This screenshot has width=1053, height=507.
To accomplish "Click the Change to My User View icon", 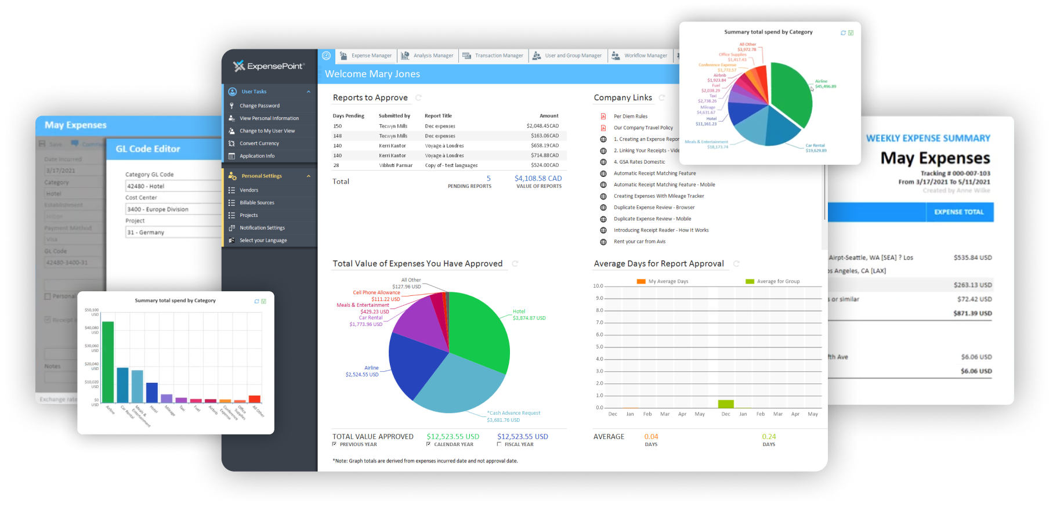I will click(x=231, y=131).
